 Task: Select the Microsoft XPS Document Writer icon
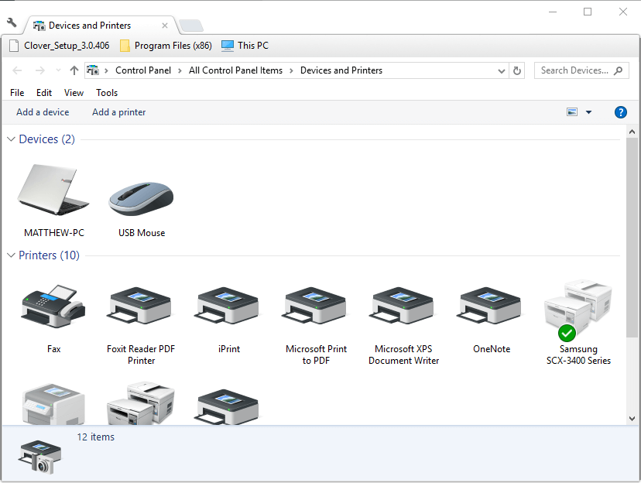[x=403, y=307]
